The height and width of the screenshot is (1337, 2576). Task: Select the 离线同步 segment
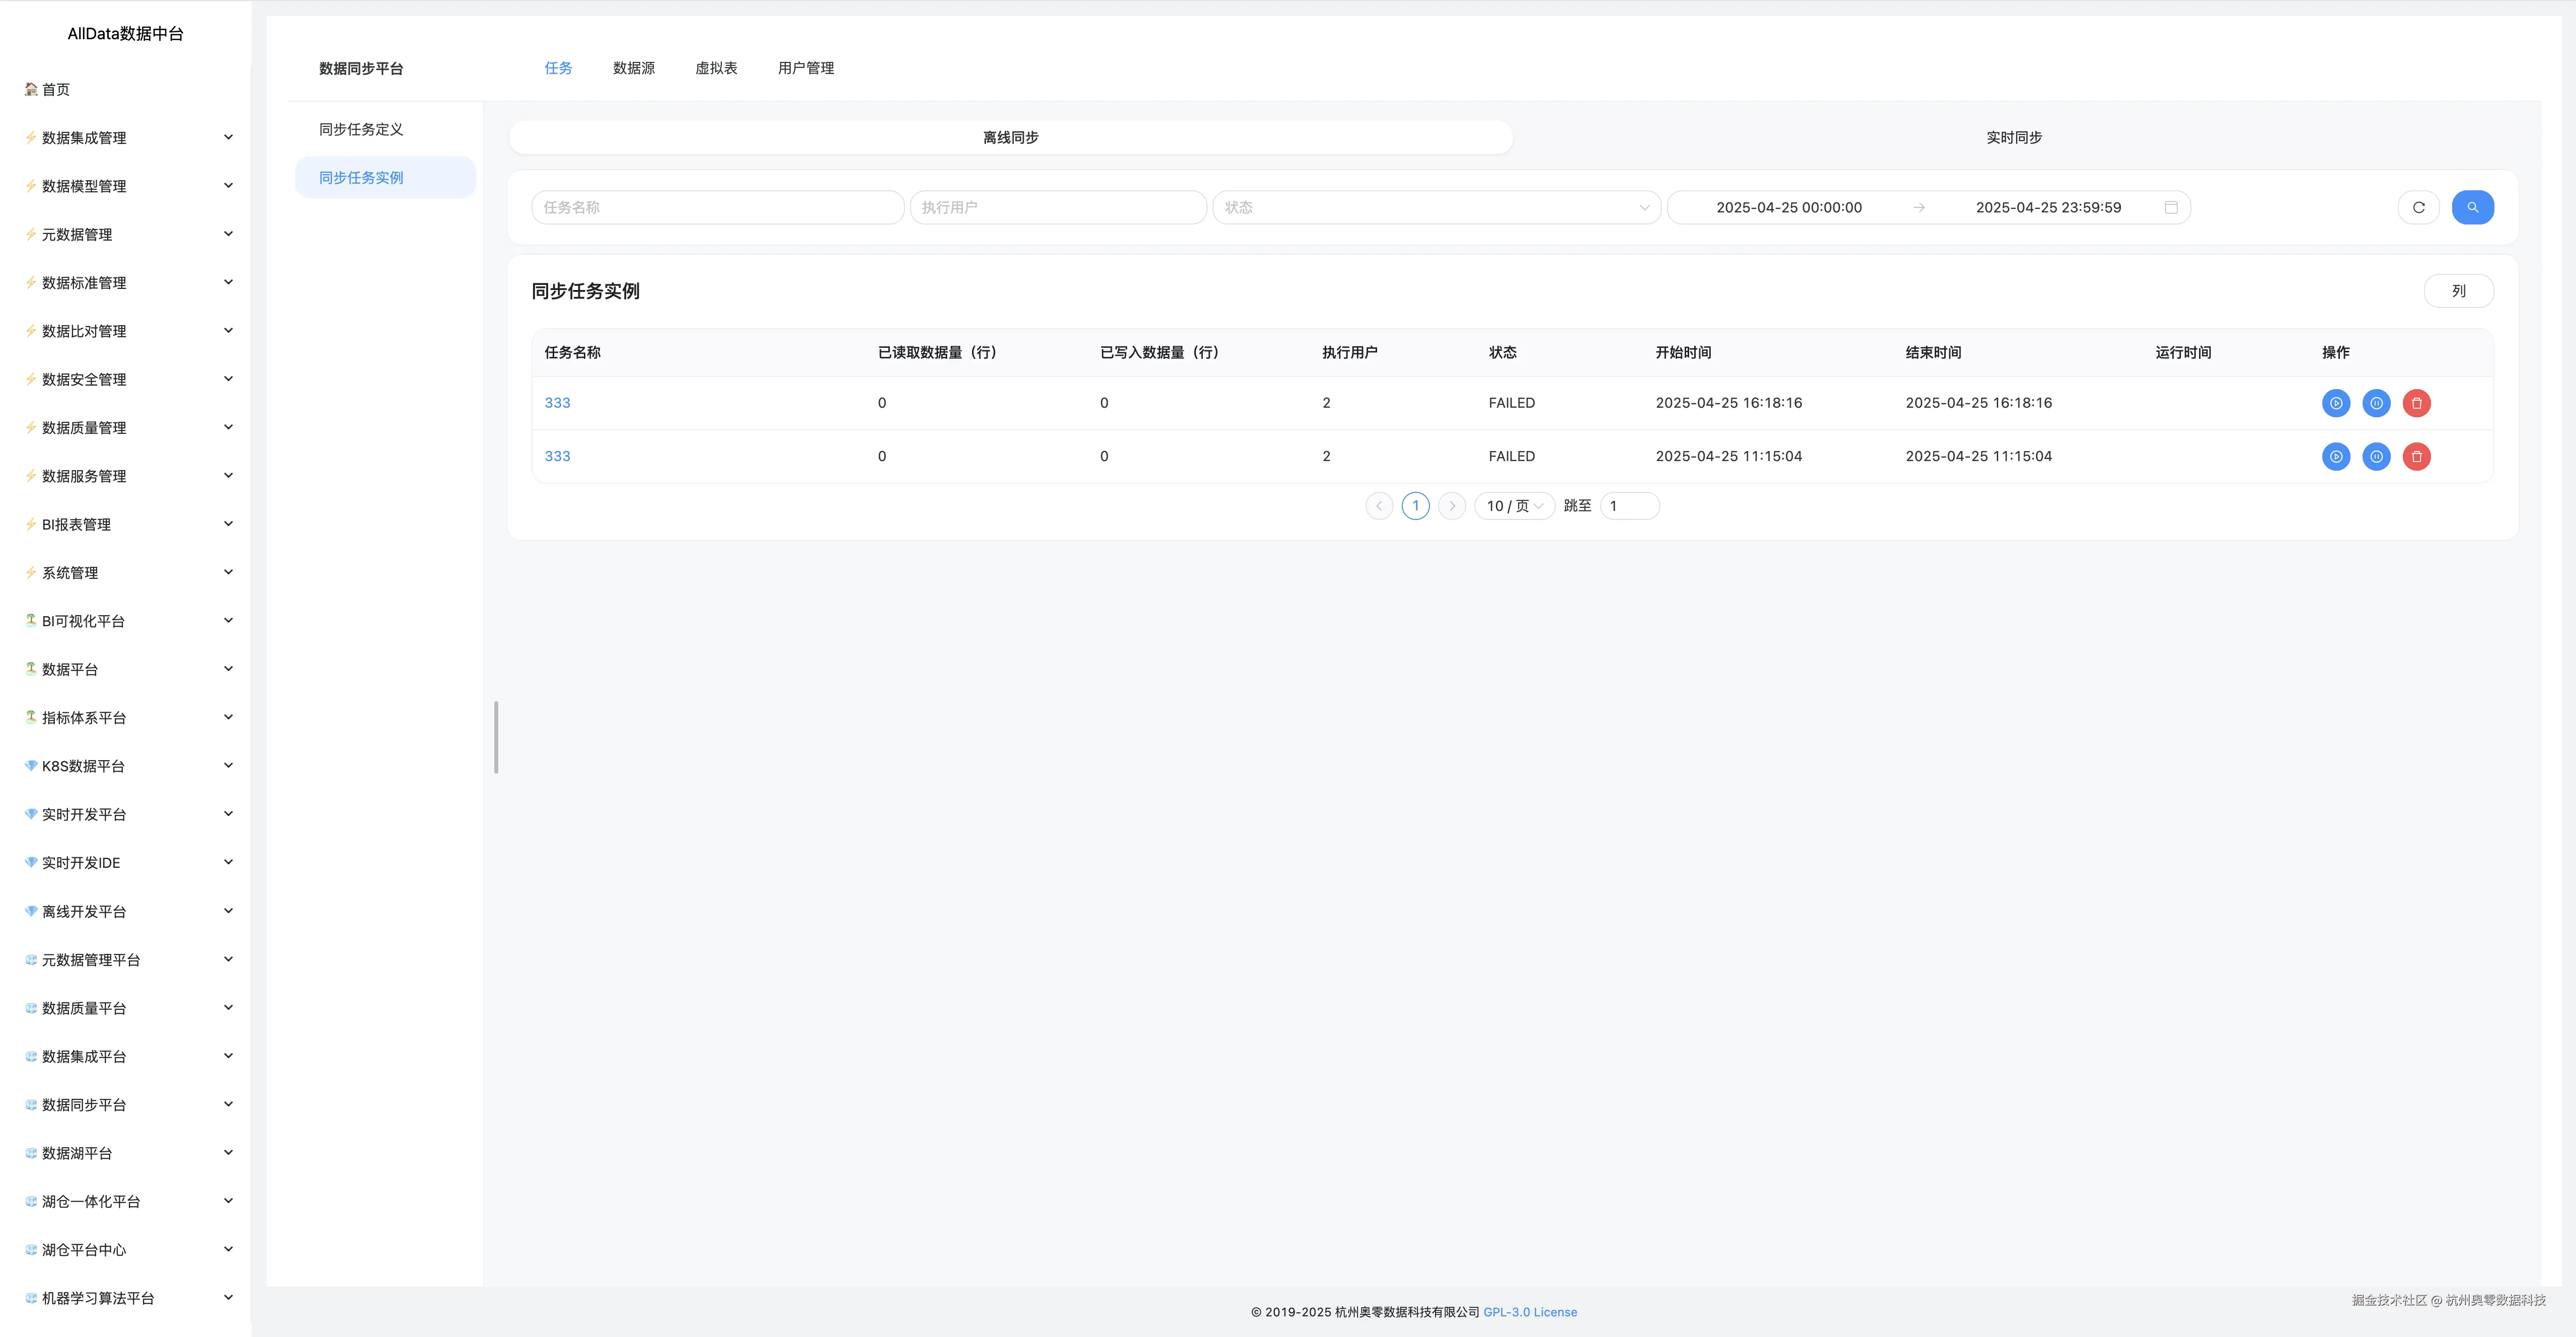[1010, 137]
